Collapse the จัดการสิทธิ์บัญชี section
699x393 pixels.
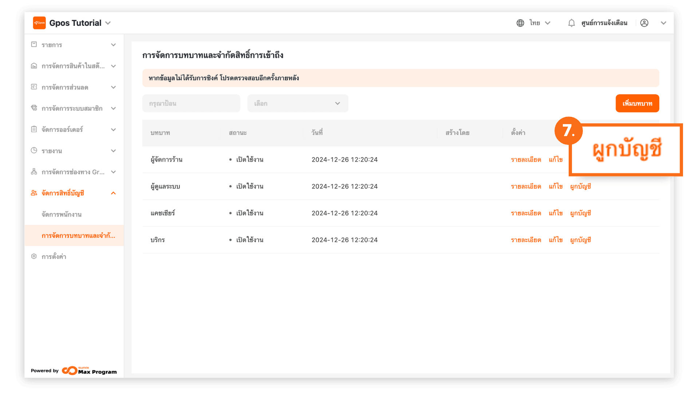[x=113, y=193]
